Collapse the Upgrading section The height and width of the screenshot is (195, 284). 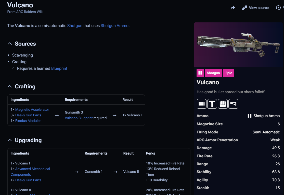10,140
